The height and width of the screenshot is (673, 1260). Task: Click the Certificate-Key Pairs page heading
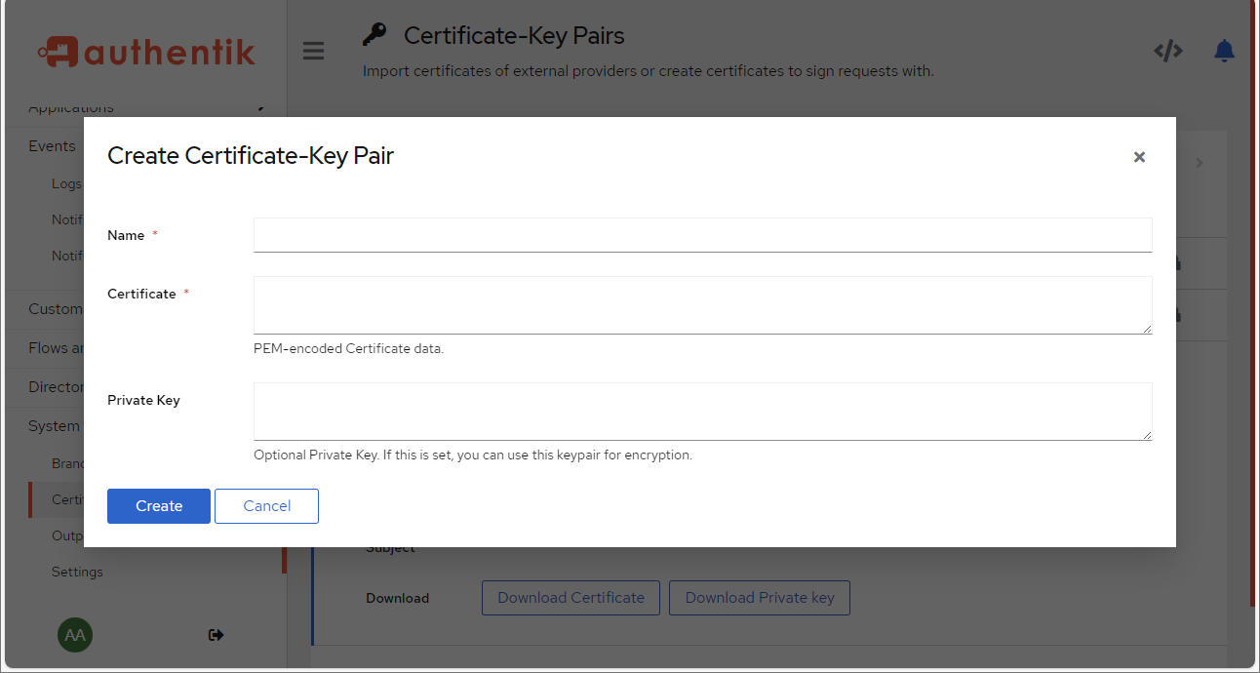click(514, 35)
